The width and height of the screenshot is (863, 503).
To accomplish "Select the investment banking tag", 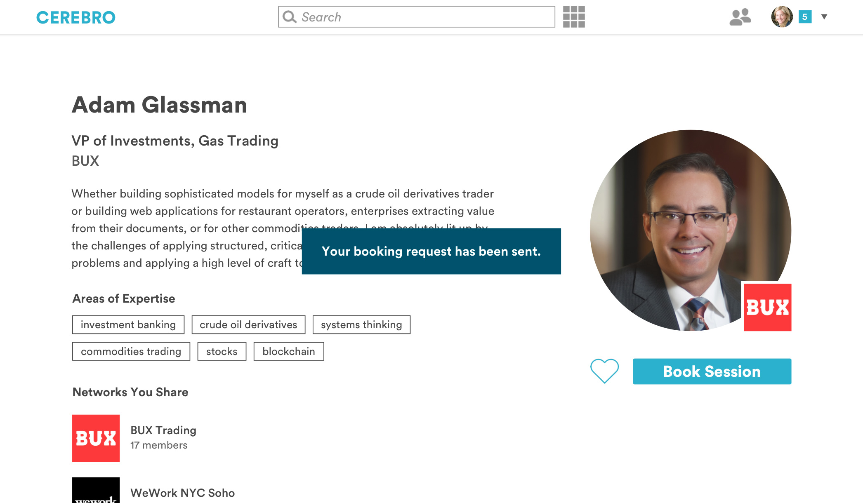I will (128, 325).
